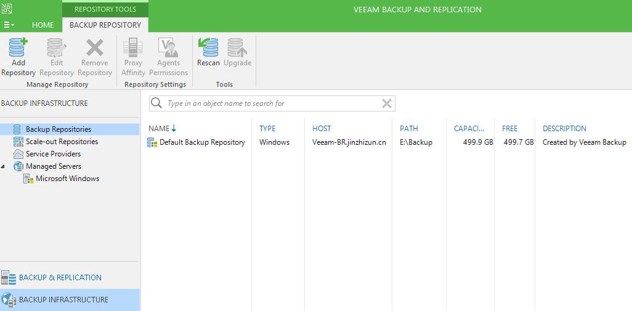Sort by the DESCRIPTION column header
The width and height of the screenshot is (632, 311).
click(564, 129)
